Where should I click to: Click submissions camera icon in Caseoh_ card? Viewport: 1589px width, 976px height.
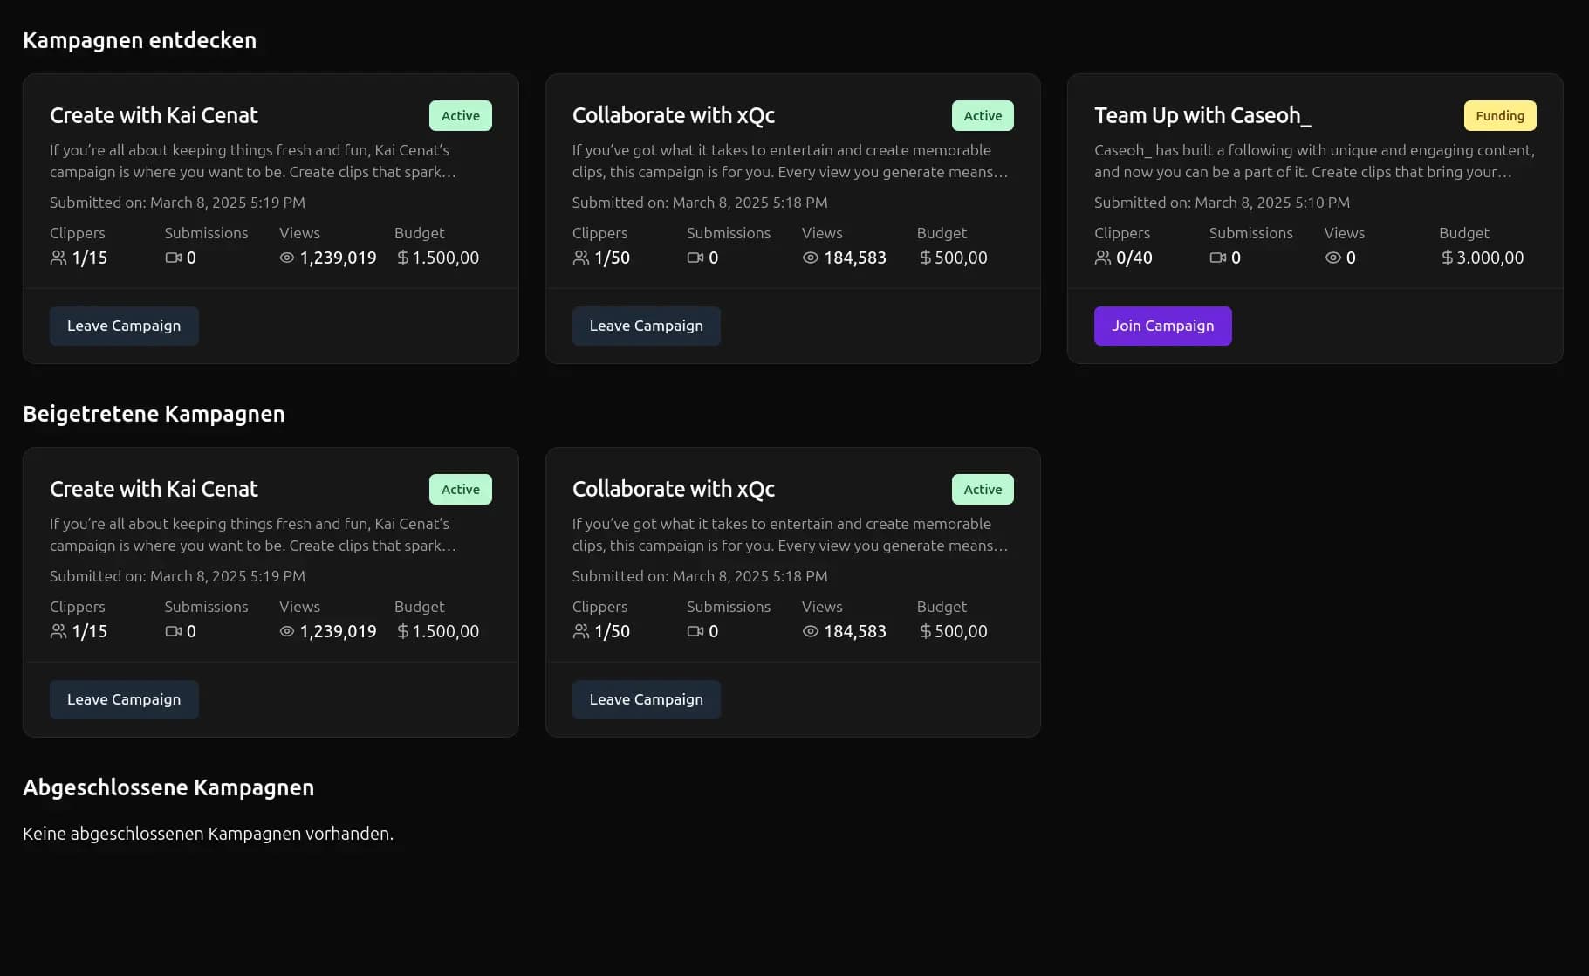(1217, 258)
